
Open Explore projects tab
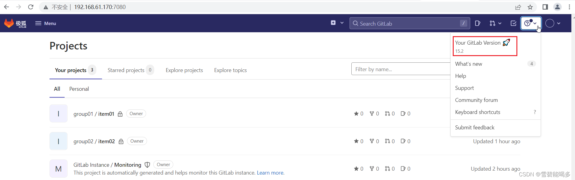(x=184, y=70)
